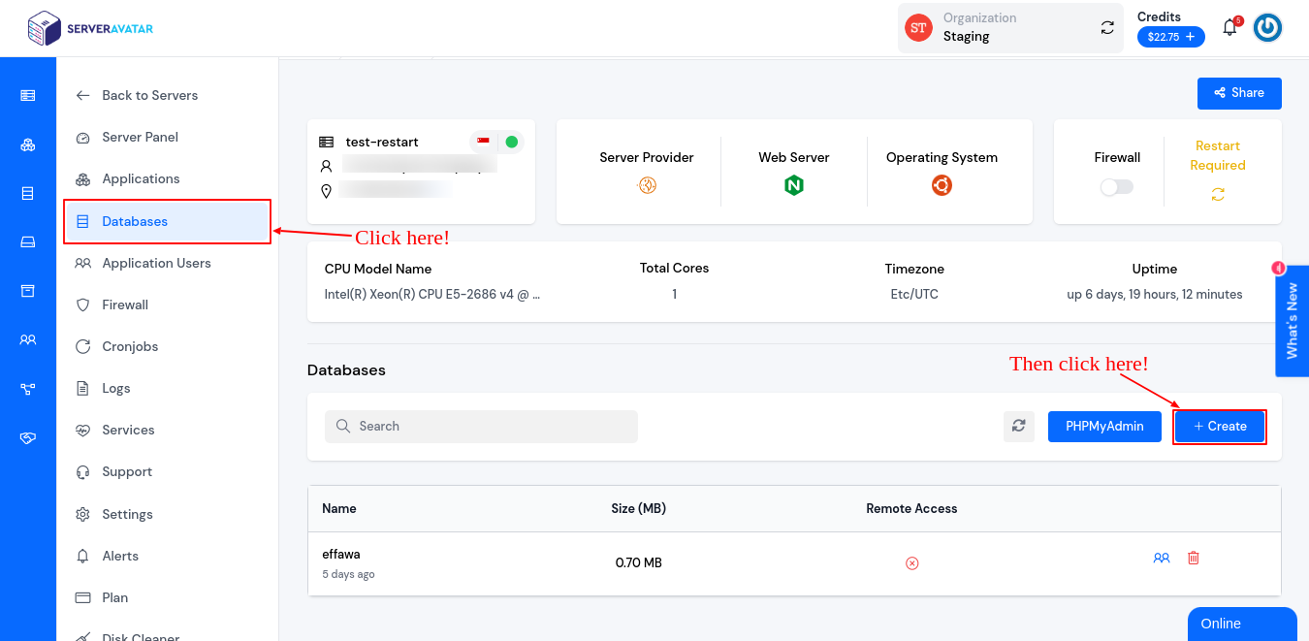Open team users icon in blue sidebar
This screenshot has width=1309, height=641.
click(28, 340)
